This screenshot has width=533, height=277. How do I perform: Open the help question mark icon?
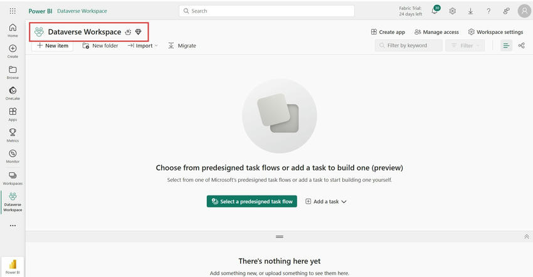pyautogui.click(x=488, y=11)
